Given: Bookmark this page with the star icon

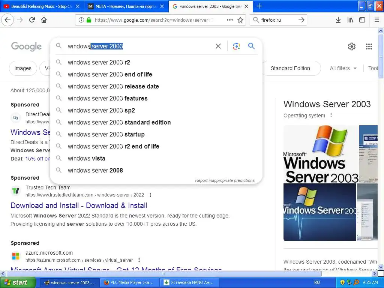Looking at the screenshot, I should 240,20.
